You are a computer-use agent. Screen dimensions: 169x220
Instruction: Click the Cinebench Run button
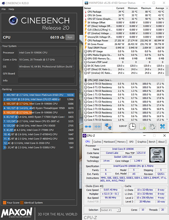[70, 37]
